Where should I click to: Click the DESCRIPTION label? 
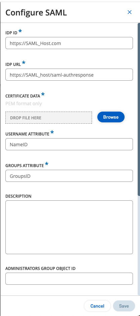(18, 196)
